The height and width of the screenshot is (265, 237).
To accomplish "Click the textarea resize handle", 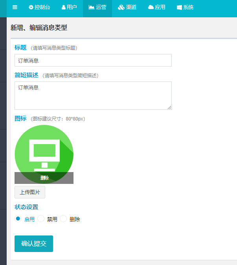I will pyautogui.click(x=169, y=107).
